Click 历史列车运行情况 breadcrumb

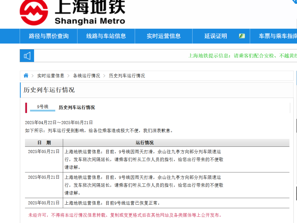pyautogui.click(x=127, y=76)
